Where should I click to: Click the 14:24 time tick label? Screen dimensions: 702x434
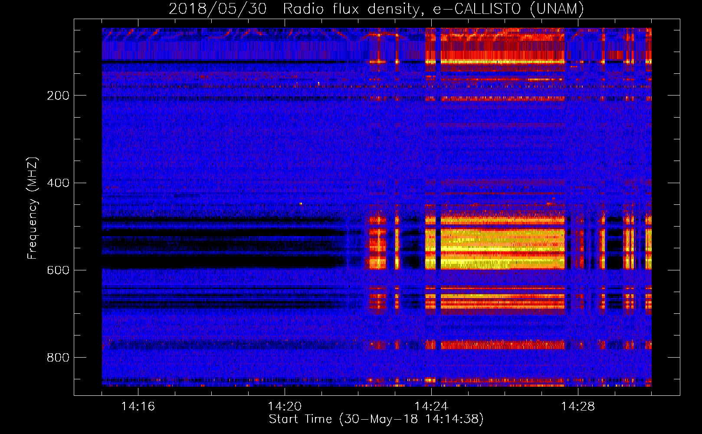[431, 406]
